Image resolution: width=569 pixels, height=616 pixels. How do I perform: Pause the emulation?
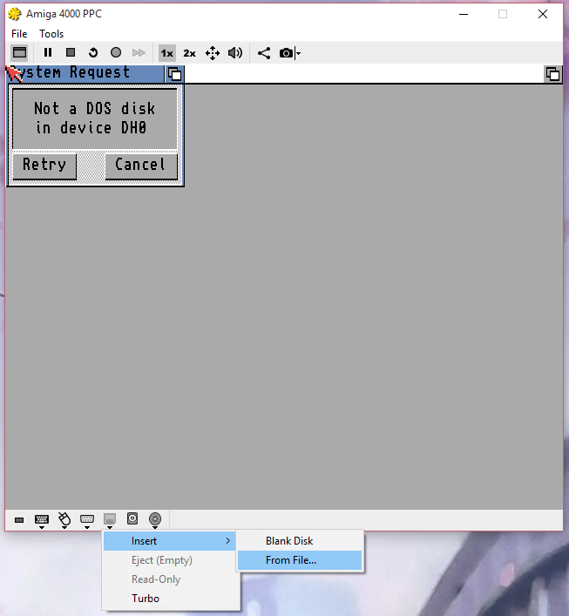click(x=48, y=52)
